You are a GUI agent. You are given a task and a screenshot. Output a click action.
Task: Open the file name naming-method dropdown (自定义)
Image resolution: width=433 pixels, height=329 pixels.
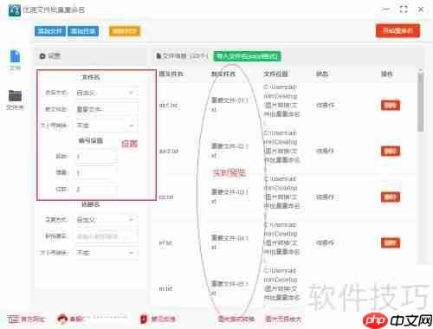(x=107, y=93)
